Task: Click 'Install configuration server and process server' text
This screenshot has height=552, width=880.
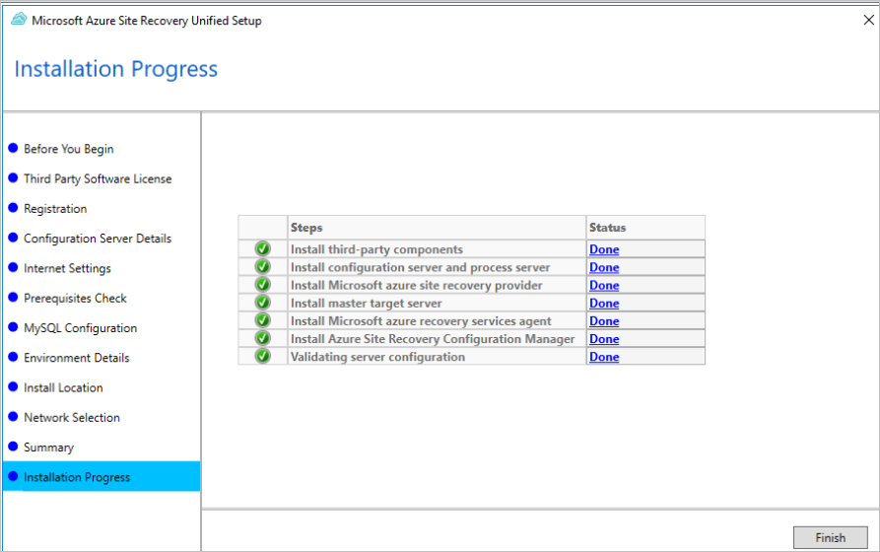Action: click(421, 267)
